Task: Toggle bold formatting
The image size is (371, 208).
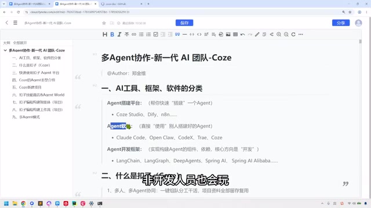Action: tap(112, 35)
